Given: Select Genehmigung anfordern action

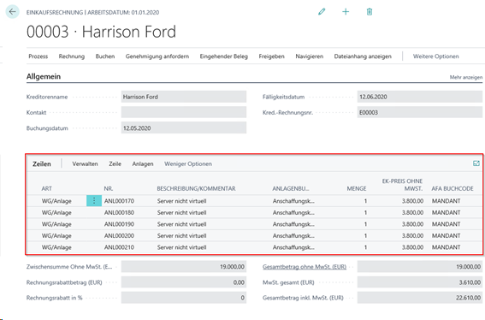Looking at the screenshot, I should (157, 56).
